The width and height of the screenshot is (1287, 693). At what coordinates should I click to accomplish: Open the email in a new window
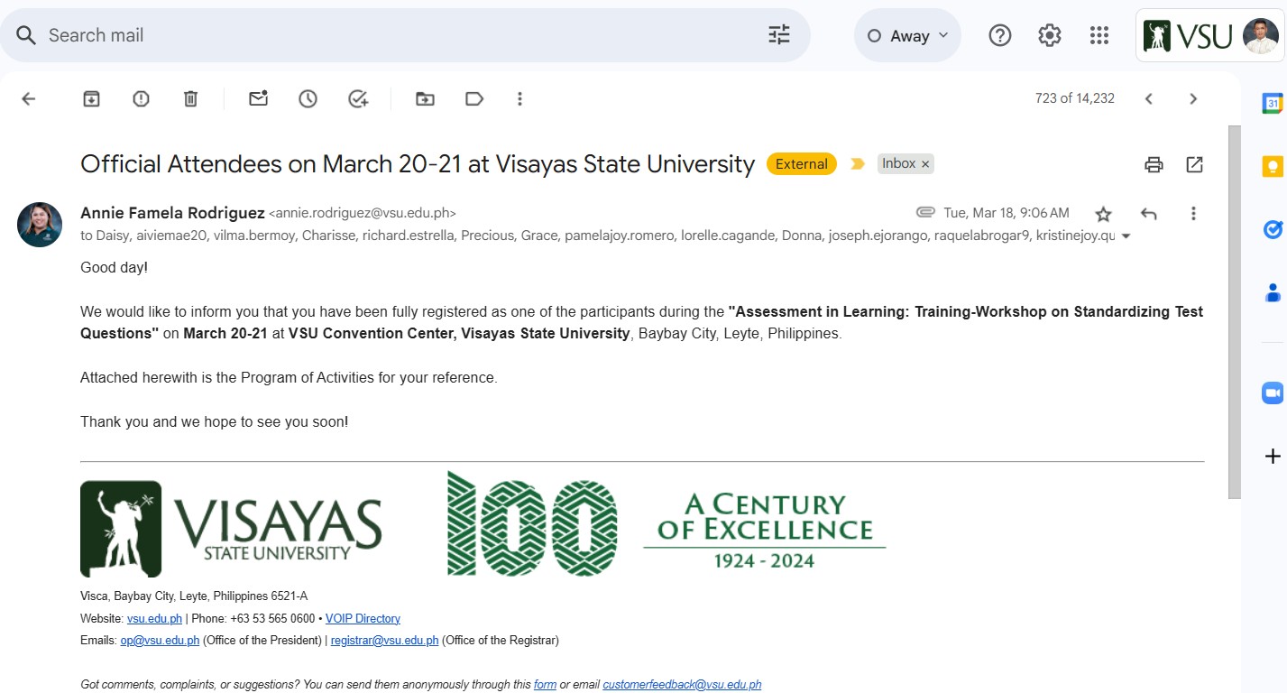(1194, 164)
